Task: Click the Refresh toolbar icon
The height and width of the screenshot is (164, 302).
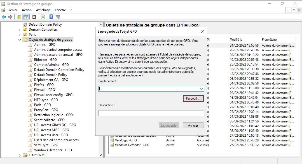Action: pyautogui.click(x=43, y=17)
